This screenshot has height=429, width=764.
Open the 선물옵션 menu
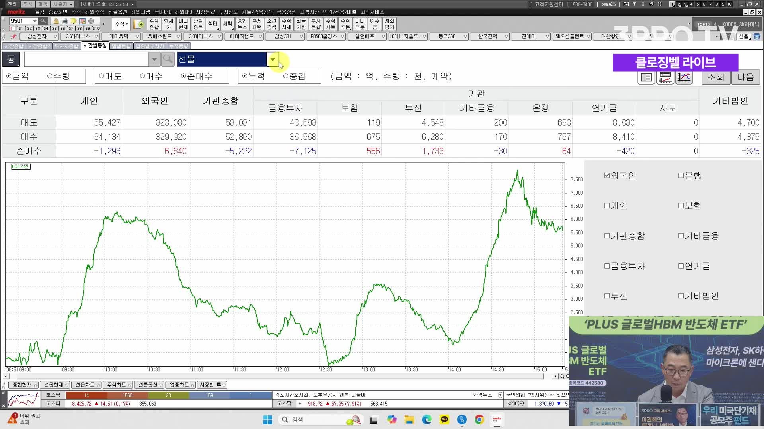click(118, 12)
